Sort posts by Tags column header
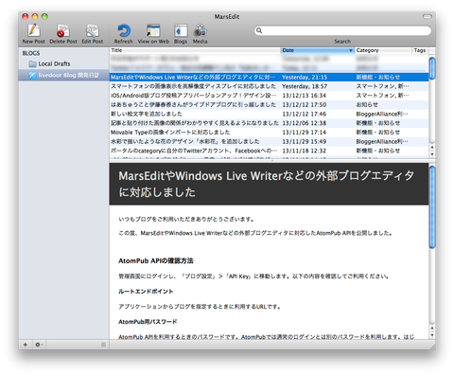The image size is (454, 375). (420, 50)
